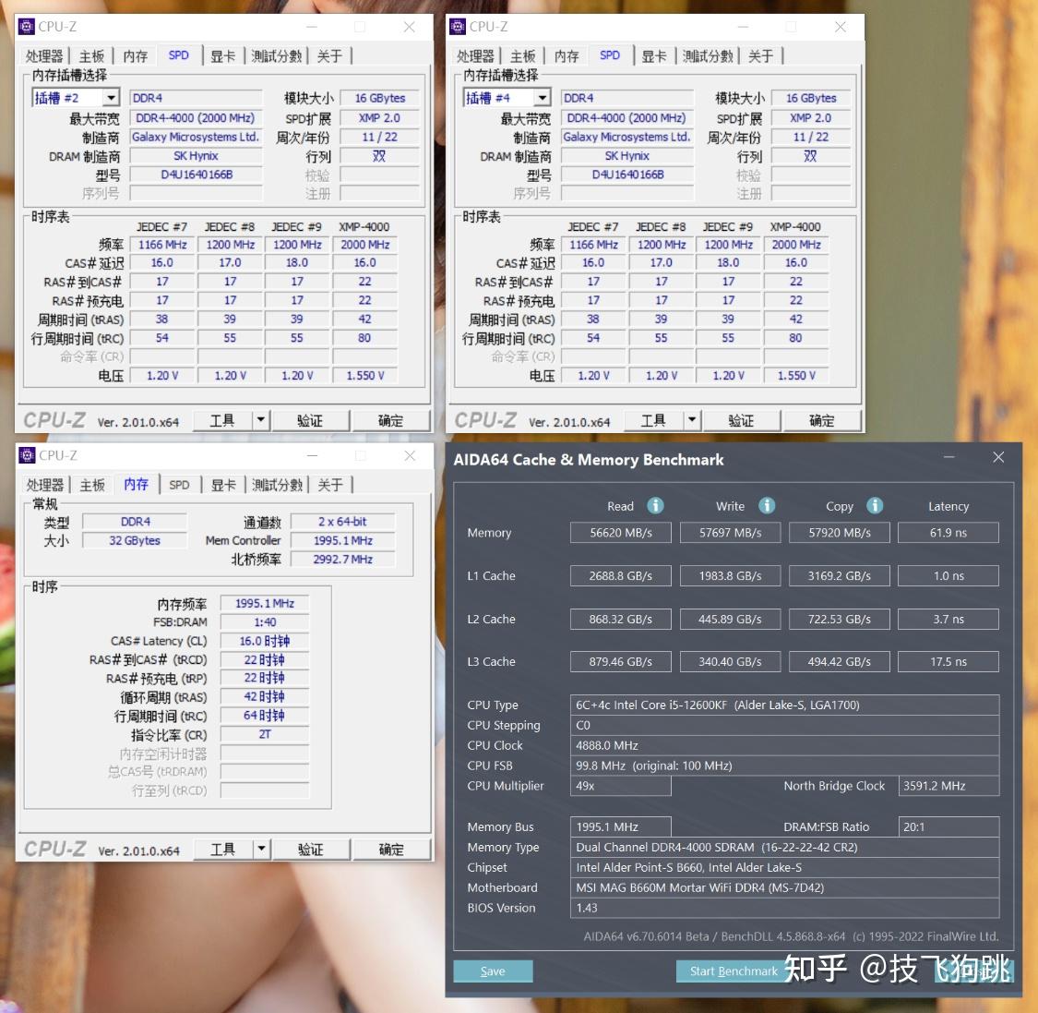Switch to 处理器 tab in slot #2 window
Image resolution: width=1038 pixels, height=1013 pixels.
tap(44, 56)
